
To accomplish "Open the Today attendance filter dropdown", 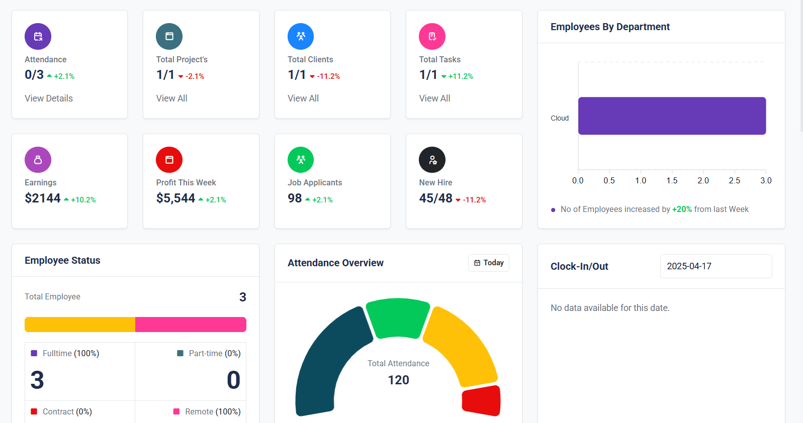I will pyautogui.click(x=489, y=263).
